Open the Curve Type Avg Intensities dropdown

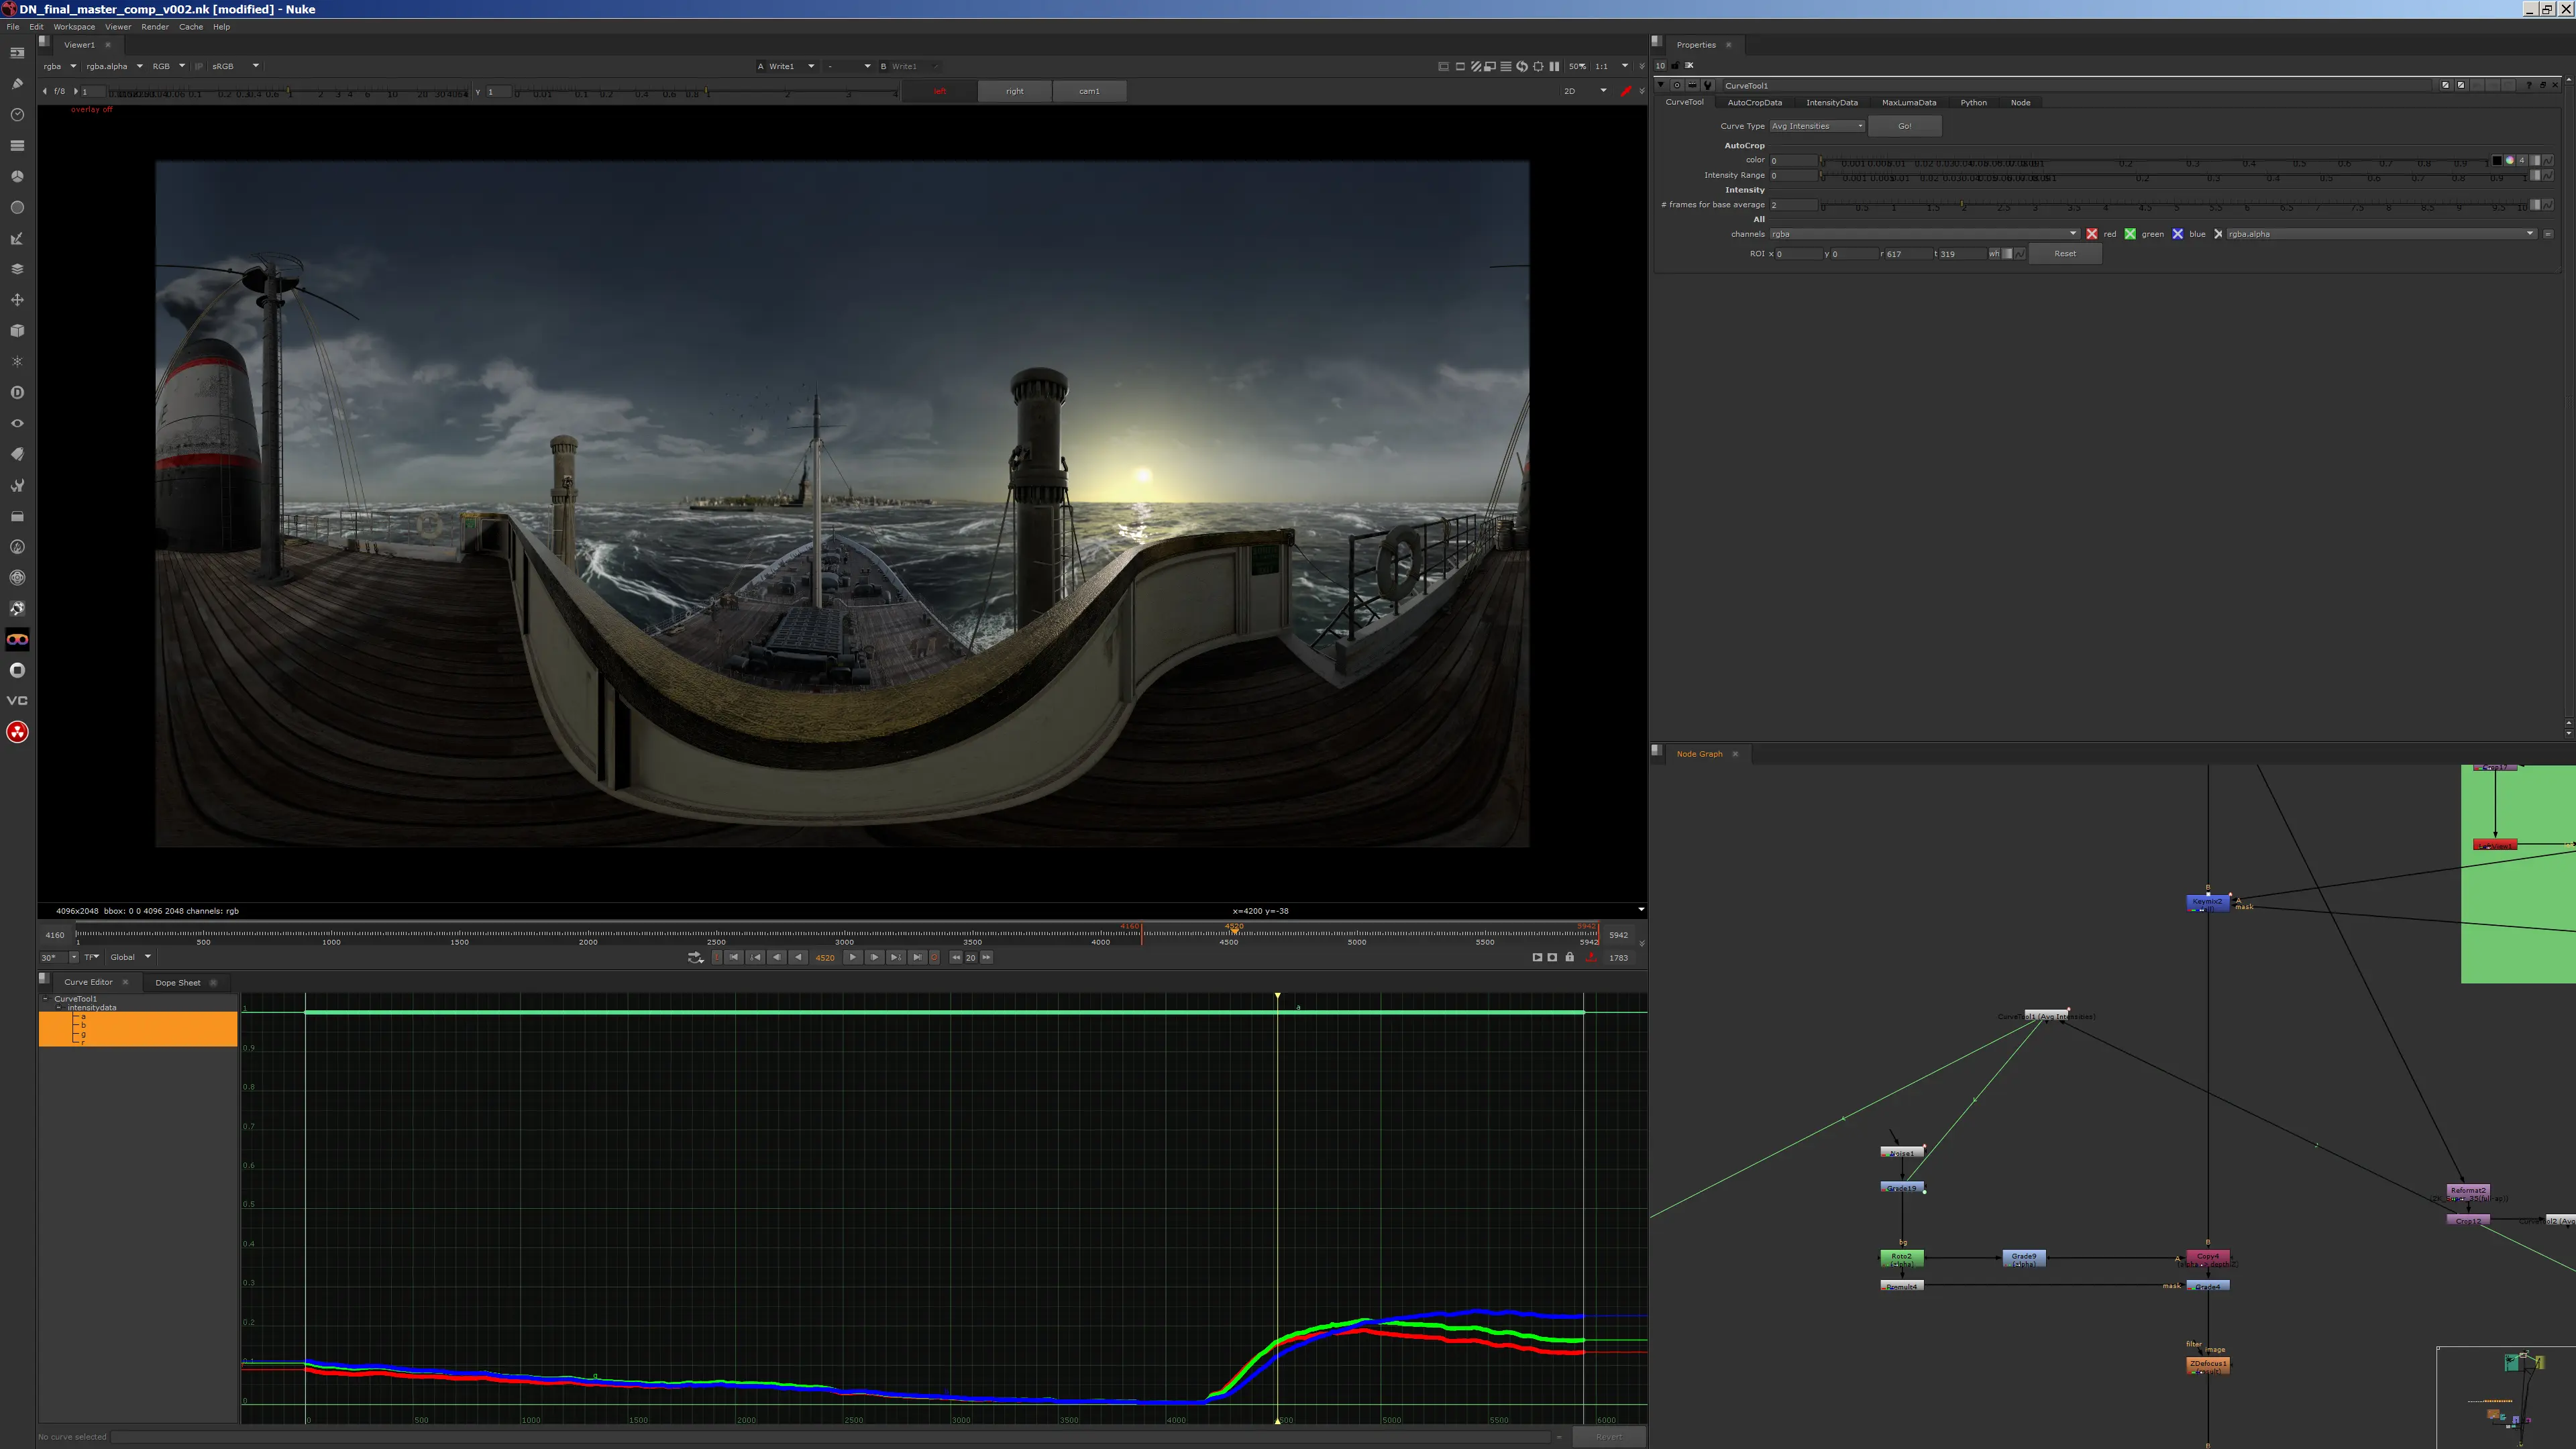coord(1817,126)
